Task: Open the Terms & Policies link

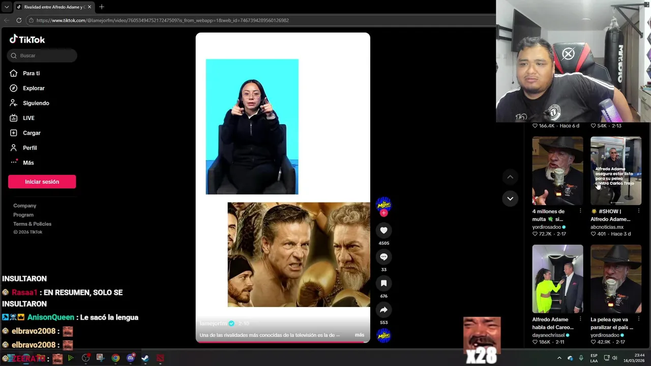Action: click(x=32, y=224)
